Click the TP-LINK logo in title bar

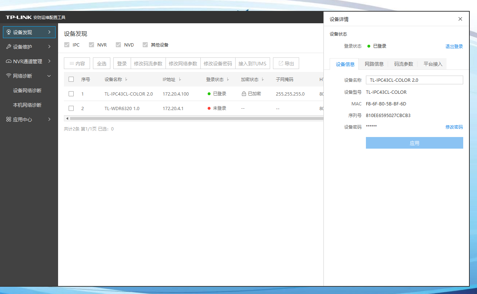(19, 17)
